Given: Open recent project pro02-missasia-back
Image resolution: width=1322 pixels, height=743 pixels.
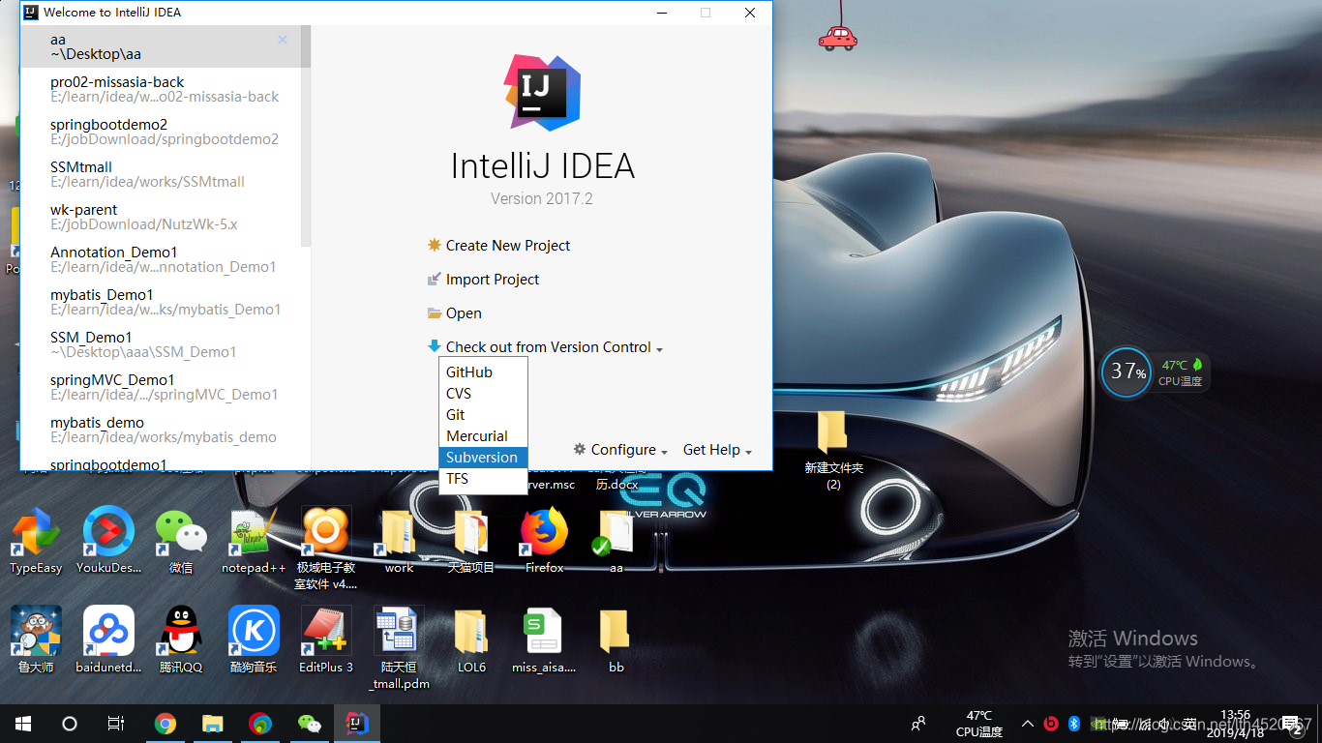Looking at the screenshot, I should click(161, 89).
